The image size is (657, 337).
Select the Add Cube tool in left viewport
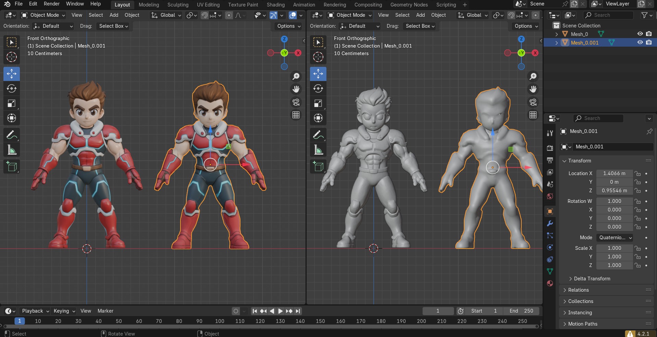[x=12, y=167]
